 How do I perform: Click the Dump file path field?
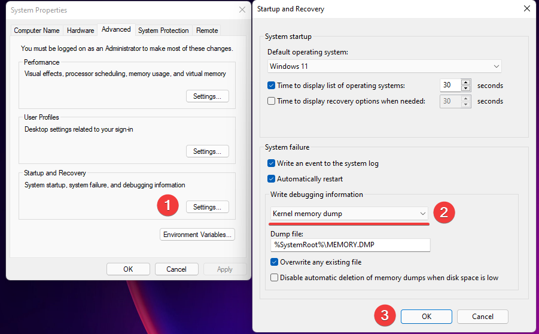click(351, 245)
